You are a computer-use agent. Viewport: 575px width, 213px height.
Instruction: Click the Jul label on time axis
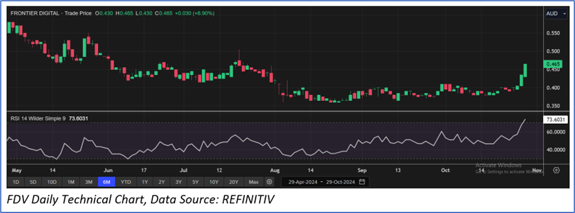coord(184,171)
